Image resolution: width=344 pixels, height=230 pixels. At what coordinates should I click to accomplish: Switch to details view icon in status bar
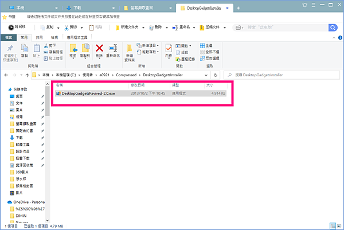(333, 226)
